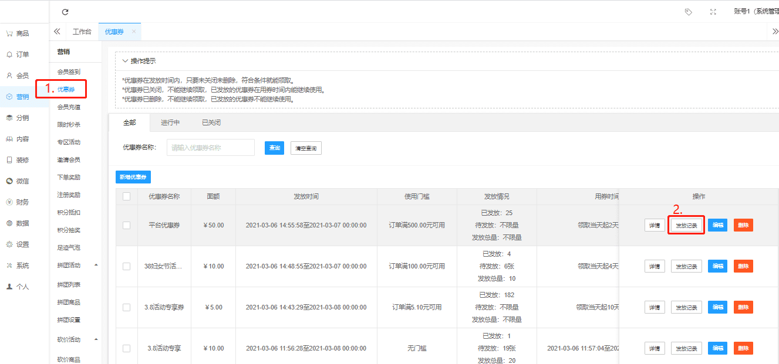Screen dimensions: 779x364
Task: Tick the select-all checkbox in the table header
Action: tap(126, 196)
